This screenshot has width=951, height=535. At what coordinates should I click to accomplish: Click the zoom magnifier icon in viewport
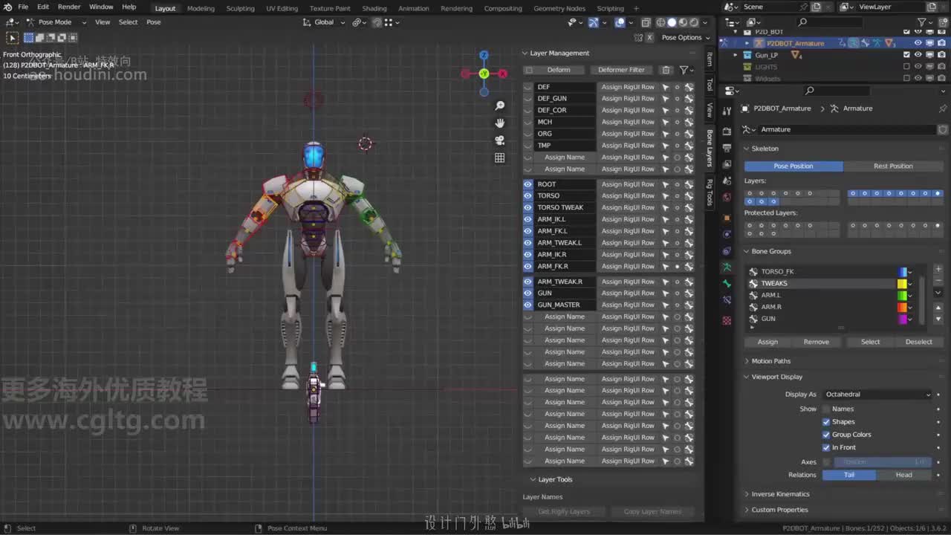click(x=500, y=106)
